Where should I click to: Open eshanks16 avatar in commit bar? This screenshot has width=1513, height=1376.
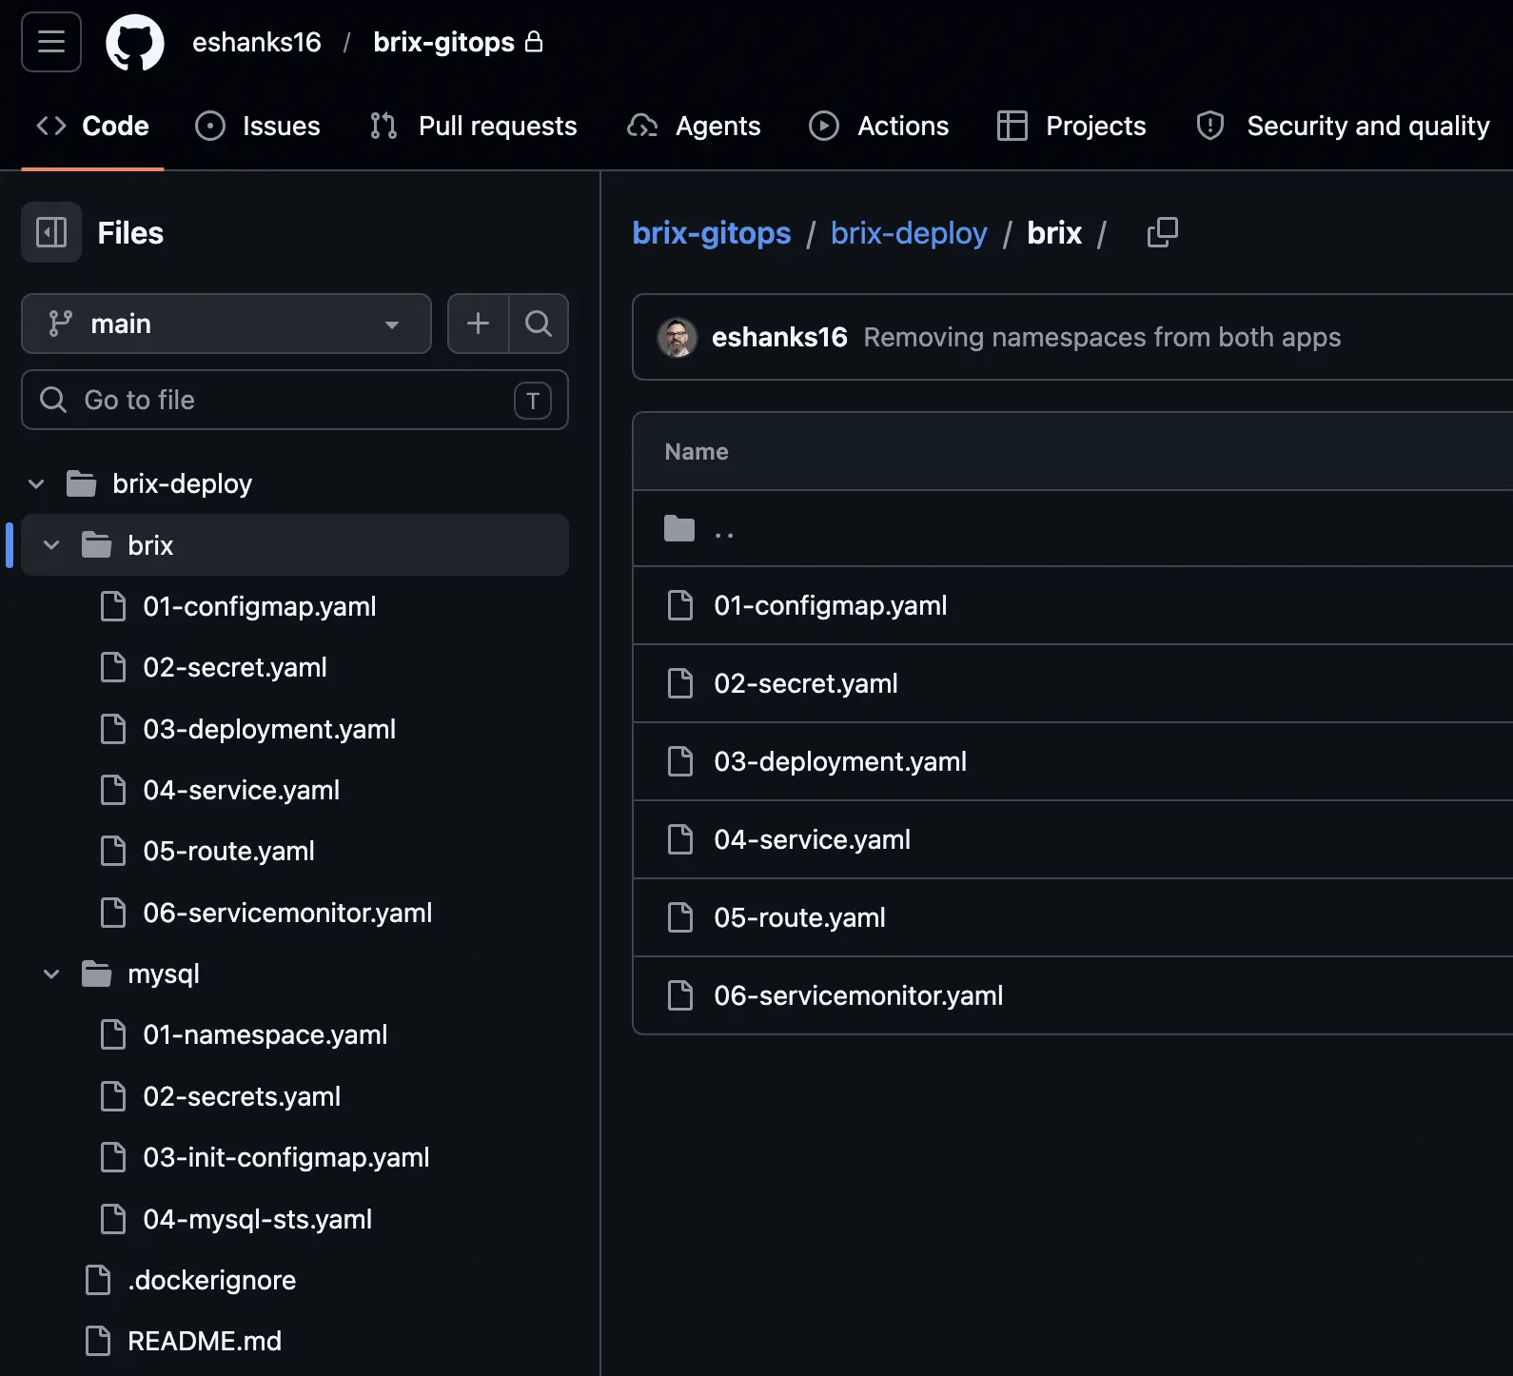(678, 337)
